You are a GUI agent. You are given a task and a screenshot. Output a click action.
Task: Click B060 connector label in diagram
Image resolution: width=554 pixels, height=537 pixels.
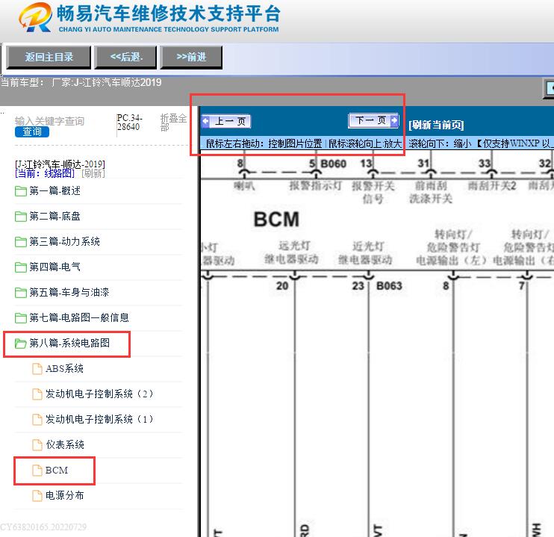click(x=333, y=164)
